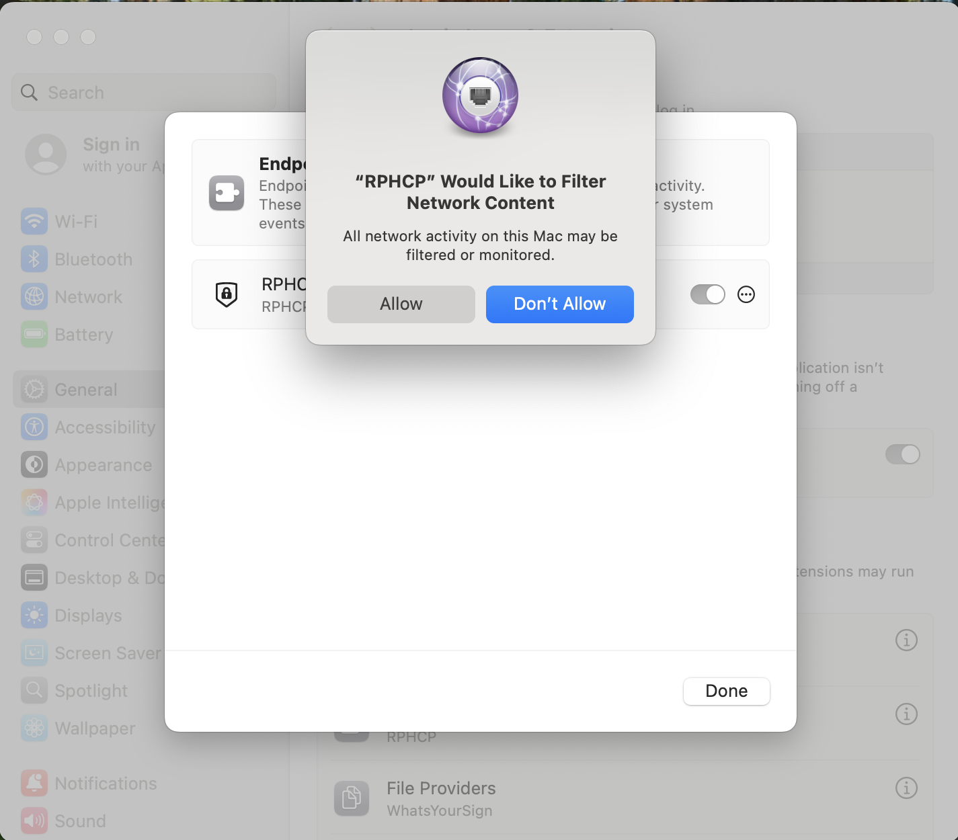Click Done in the extensions sheet

click(x=726, y=691)
